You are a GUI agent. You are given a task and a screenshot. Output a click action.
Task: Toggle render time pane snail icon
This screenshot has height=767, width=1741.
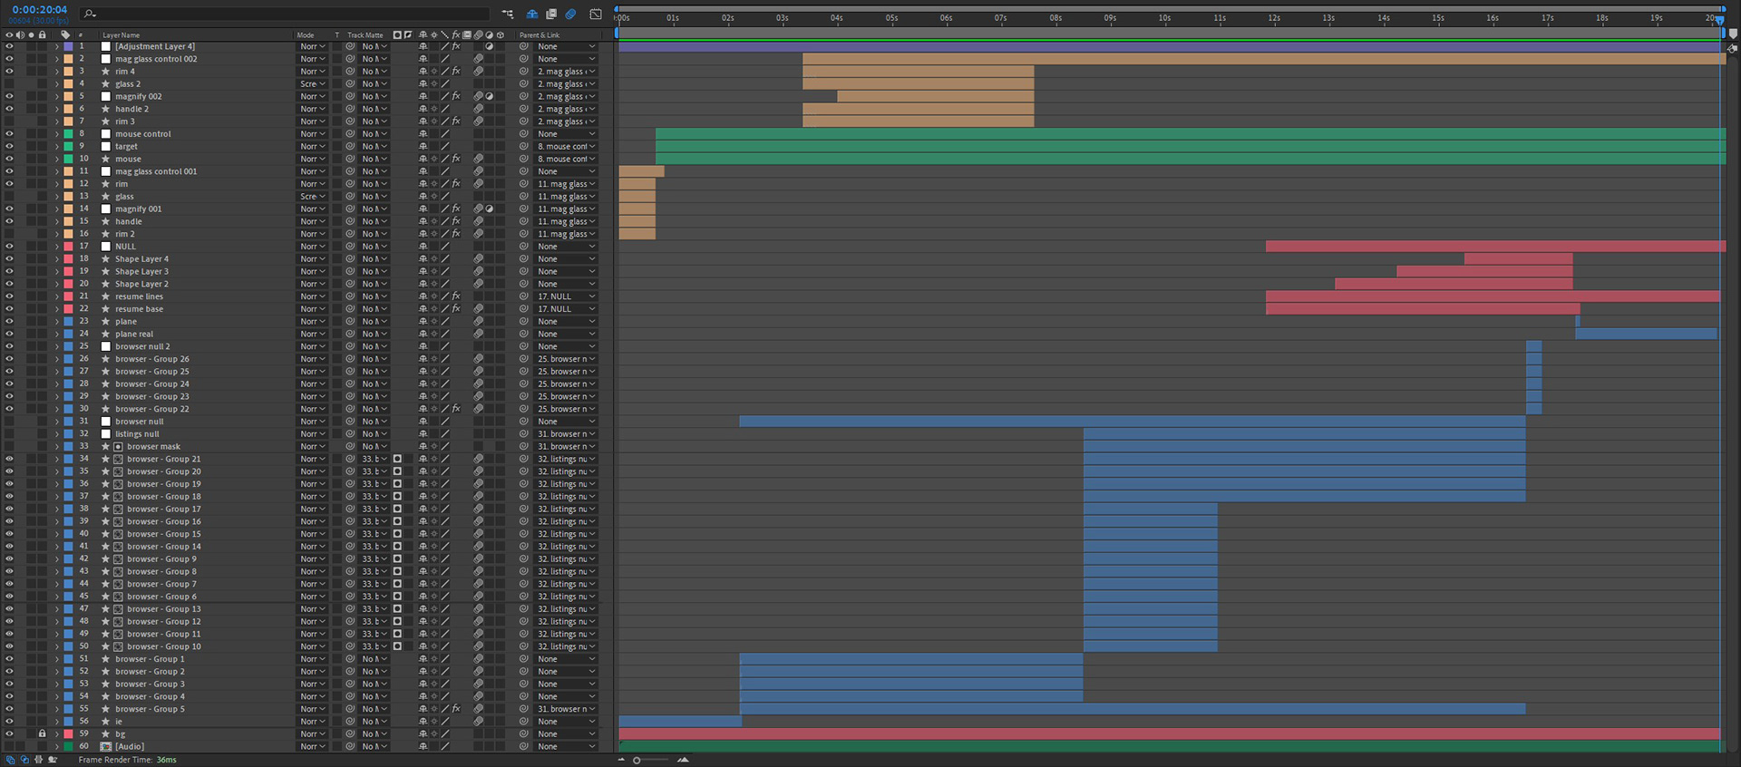(x=53, y=760)
